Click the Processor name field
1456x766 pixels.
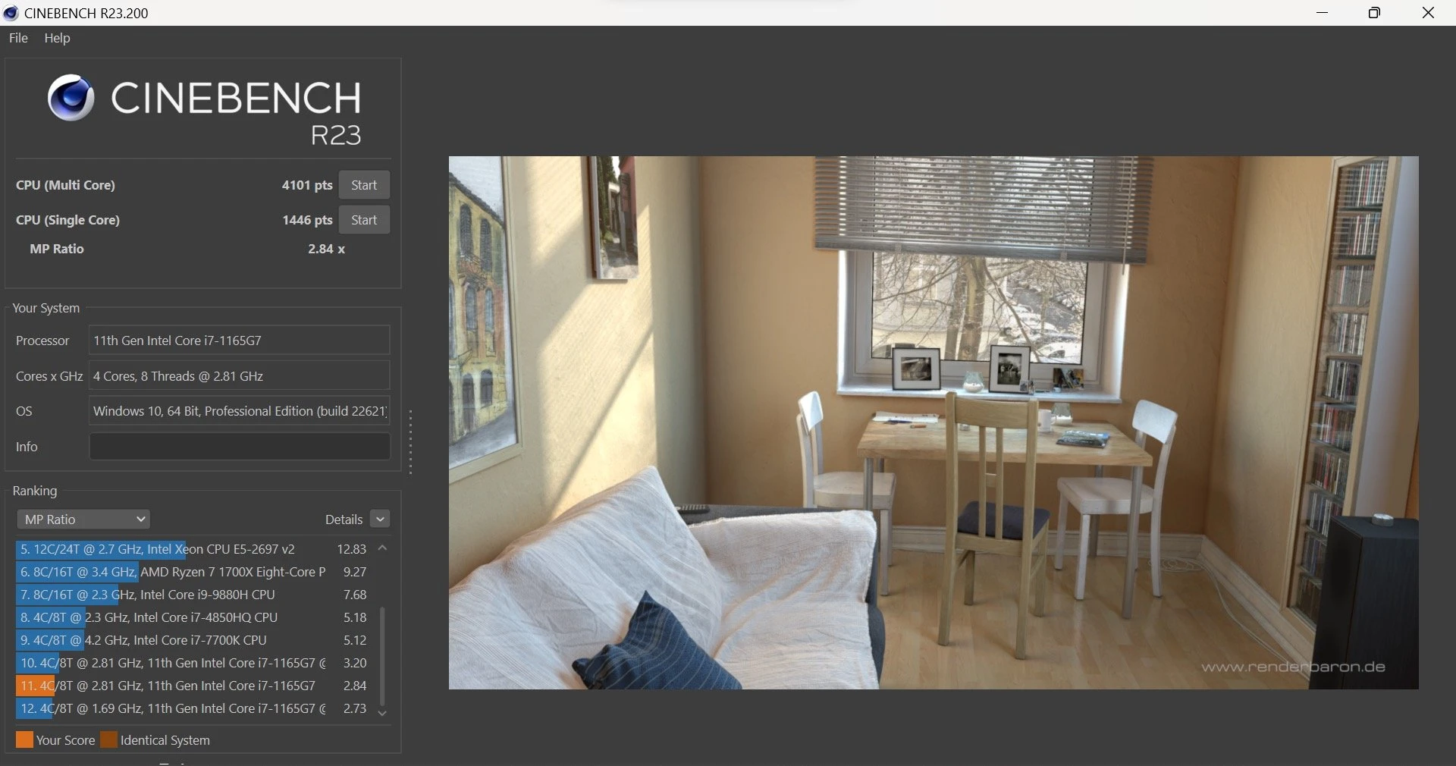240,341
